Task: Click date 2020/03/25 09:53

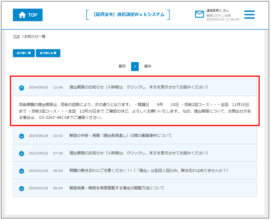Action: pos(46,171)
